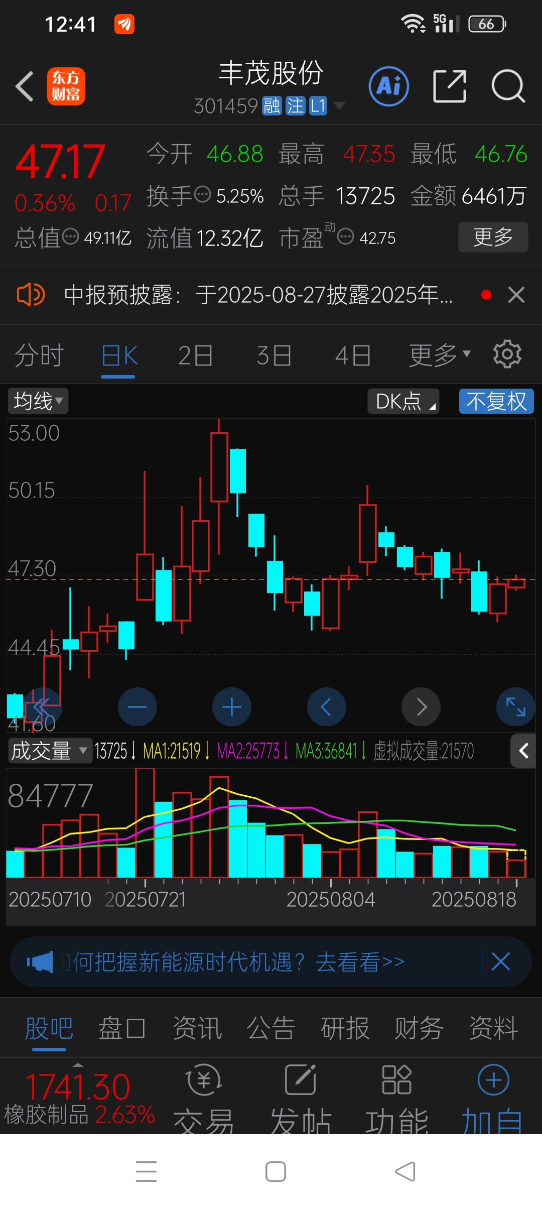The height and width of the screenshot is (1209, 542).
Task: Open 功能 functions icon
Action: click(x=396, y=1100)
